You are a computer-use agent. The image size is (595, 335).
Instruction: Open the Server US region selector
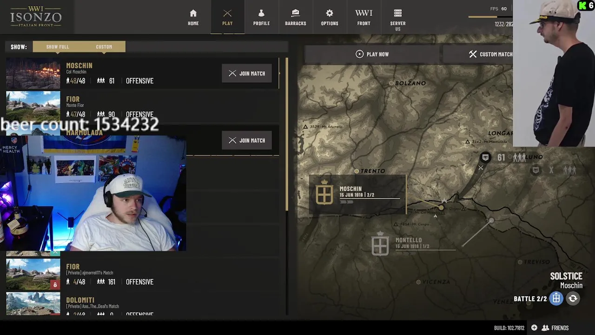click(398, 20)
